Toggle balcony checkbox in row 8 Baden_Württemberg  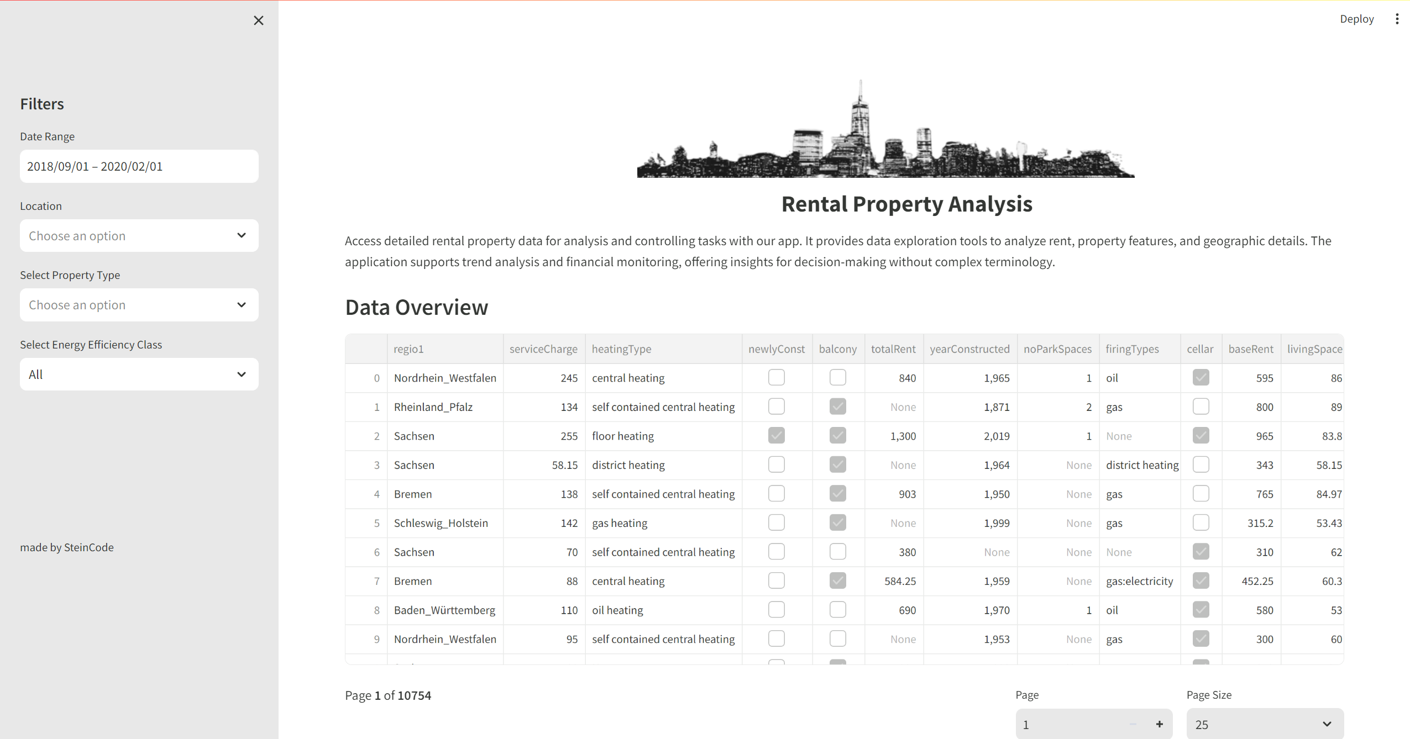(x=837, y=610)
